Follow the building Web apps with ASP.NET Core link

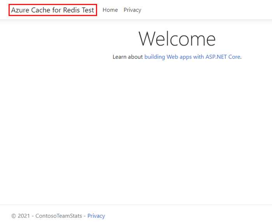(192, 57)
